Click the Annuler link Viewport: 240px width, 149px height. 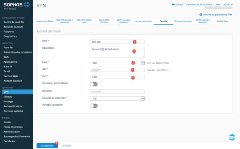(66, 146)
